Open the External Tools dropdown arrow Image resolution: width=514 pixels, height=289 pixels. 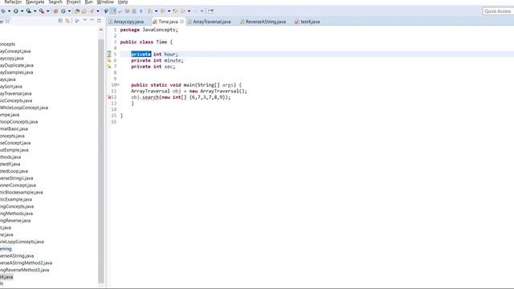pyautogui.click(x=48, y=11)
